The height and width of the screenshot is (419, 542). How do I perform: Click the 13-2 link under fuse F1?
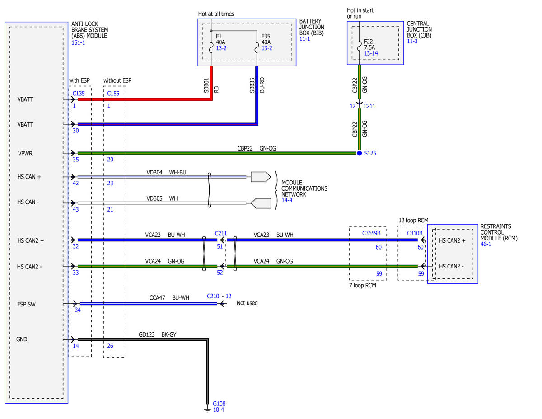(221, 48)
